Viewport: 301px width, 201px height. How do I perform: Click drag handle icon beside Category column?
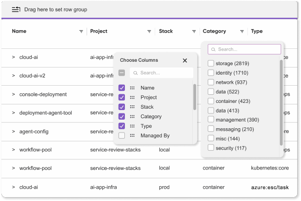tap(132, 116)
